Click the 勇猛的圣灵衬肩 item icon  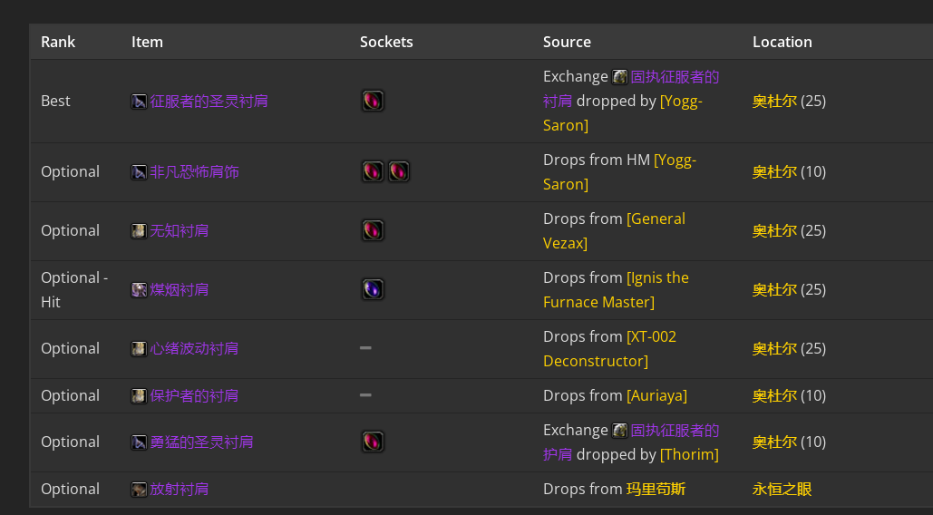(x=139, y=442)
